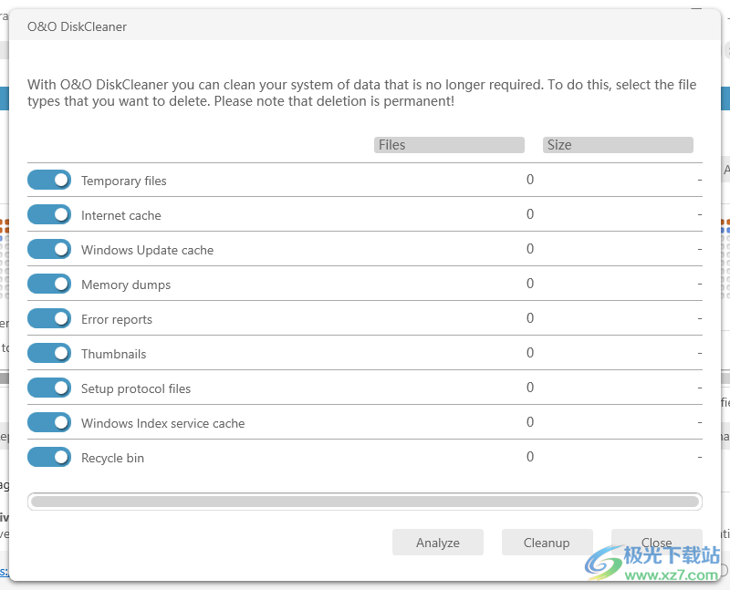This screenshot has height=590, width=730.
Task: Toggle the Recycle bin switch
Action: click(49, 458)
